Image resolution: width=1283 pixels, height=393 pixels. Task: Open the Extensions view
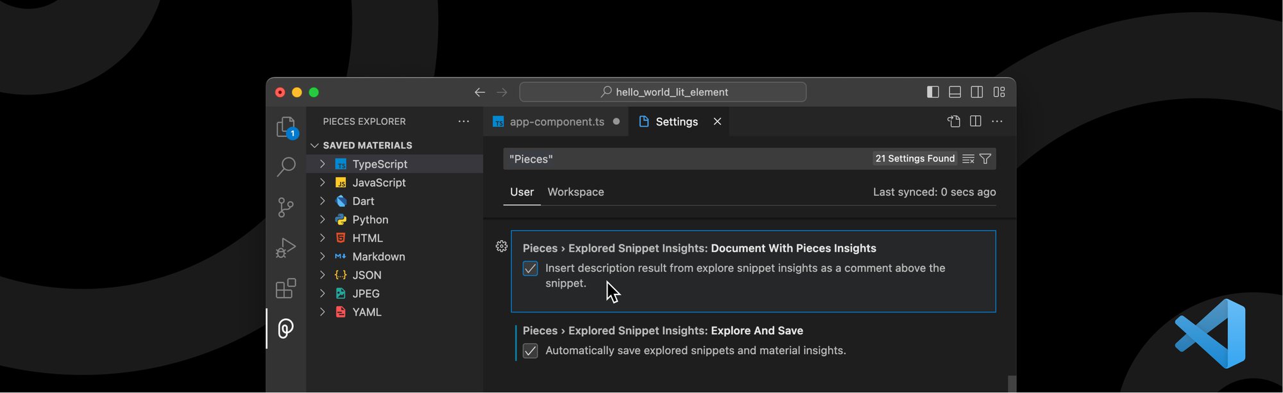(x=286, y=288)
